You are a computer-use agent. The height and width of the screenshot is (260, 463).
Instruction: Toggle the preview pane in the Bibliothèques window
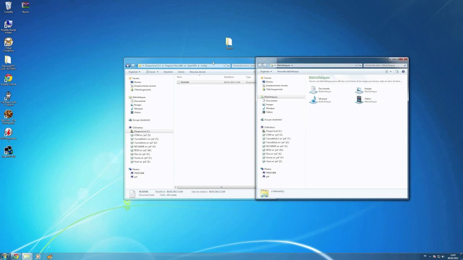click(x=397, y=71)
